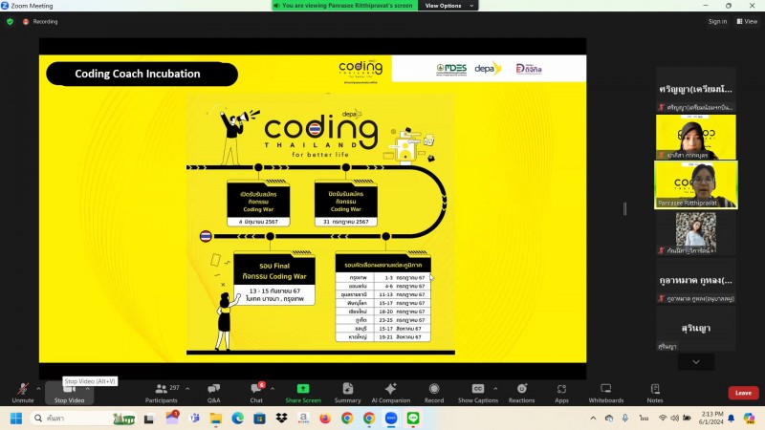
Task: Click the red Leave button
Action: pos(743,393)
